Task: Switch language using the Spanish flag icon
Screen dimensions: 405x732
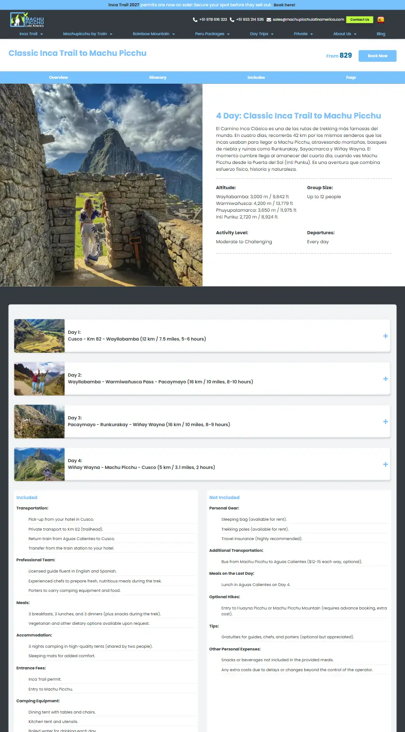Action: (381, 19)
